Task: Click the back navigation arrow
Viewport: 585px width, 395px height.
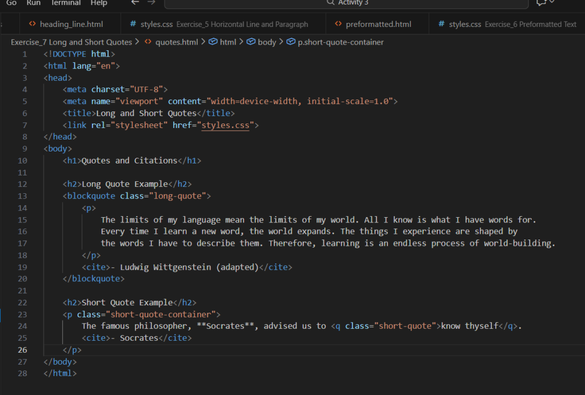Action: (x=135, y=3)
